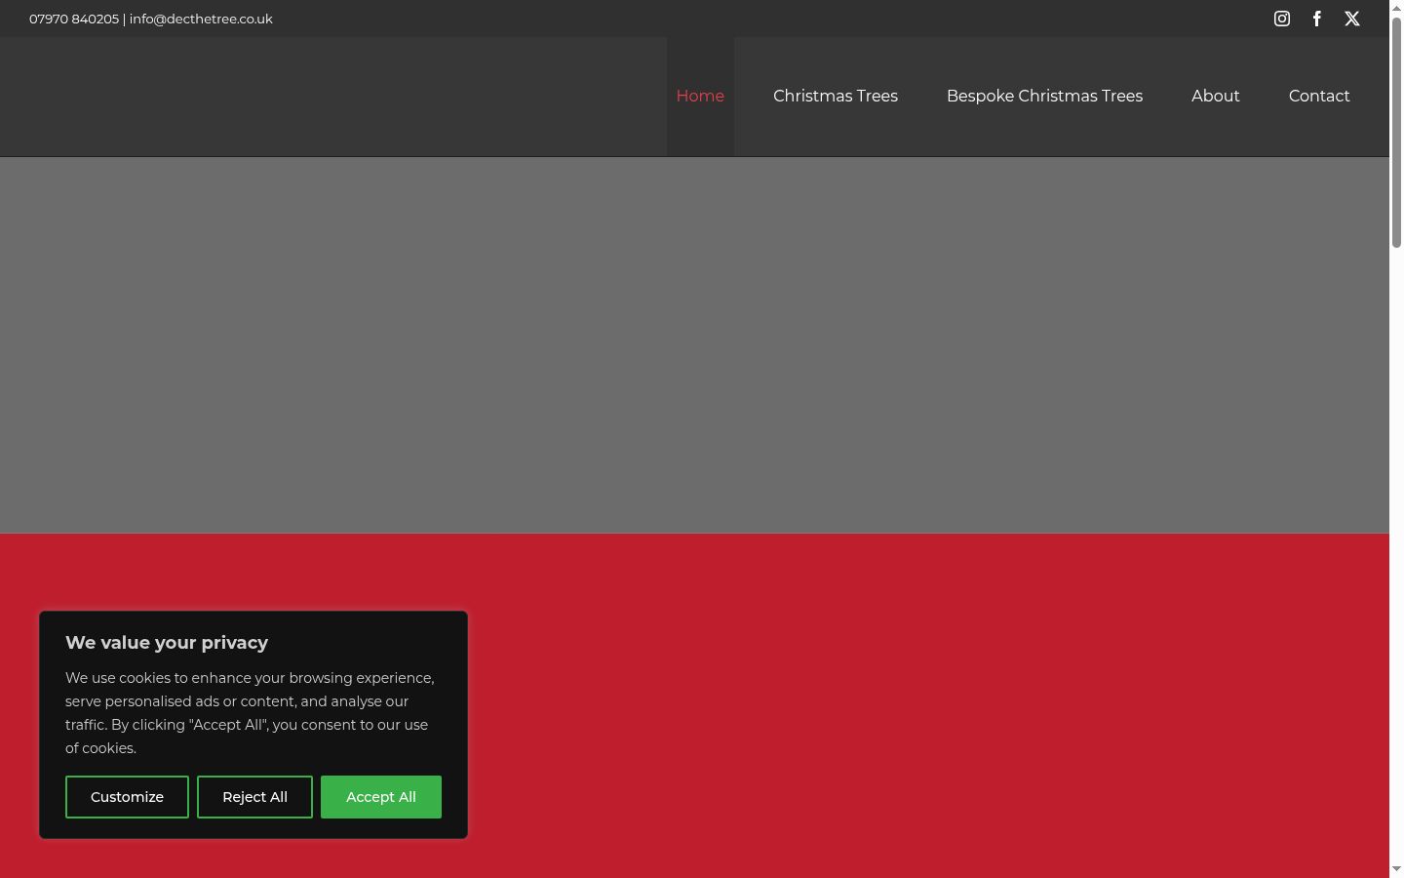This screenshot has width=1404, height=878.
Task: Click the info@decthetree.co.uk email link
Action: [201, 19]
